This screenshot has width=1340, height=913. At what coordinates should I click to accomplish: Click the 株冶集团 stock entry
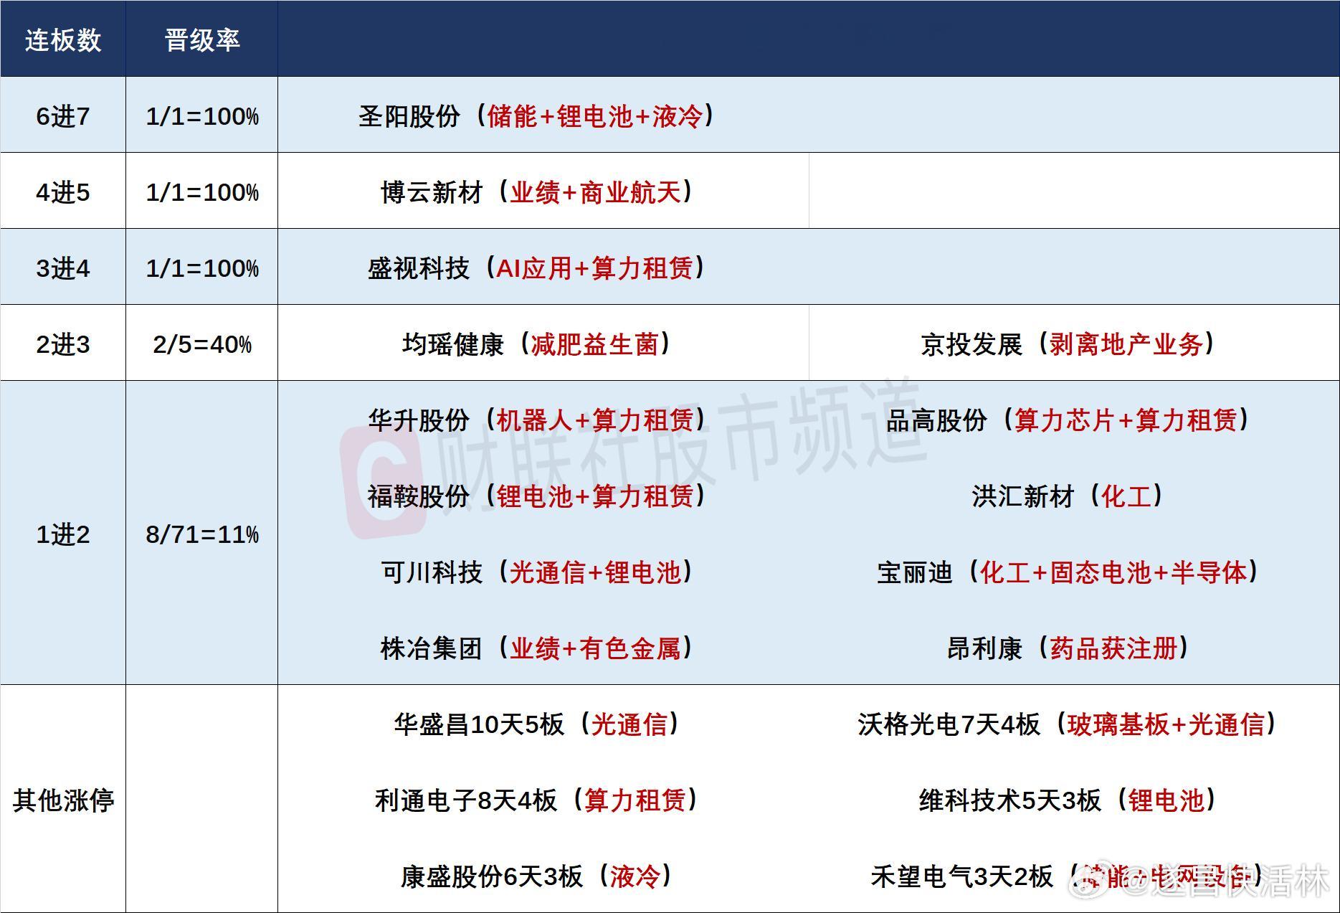click(537, 648)
